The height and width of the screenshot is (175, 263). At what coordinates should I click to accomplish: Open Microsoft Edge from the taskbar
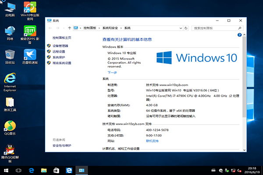point(68,169)
